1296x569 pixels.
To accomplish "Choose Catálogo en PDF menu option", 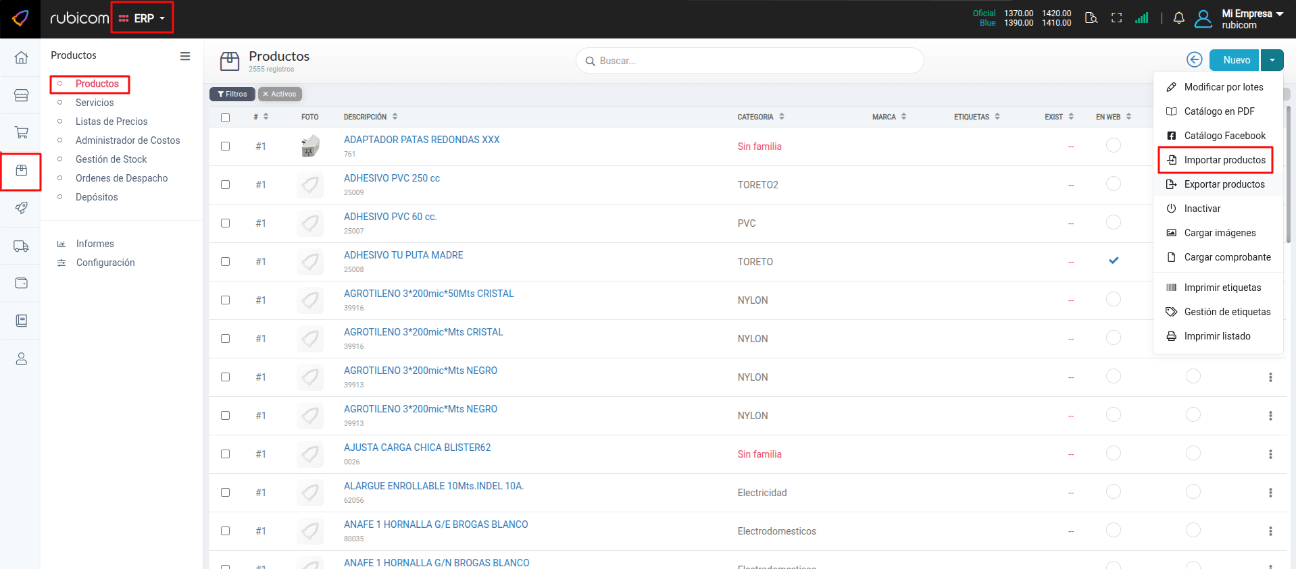I will click(x=1218, y=111).
